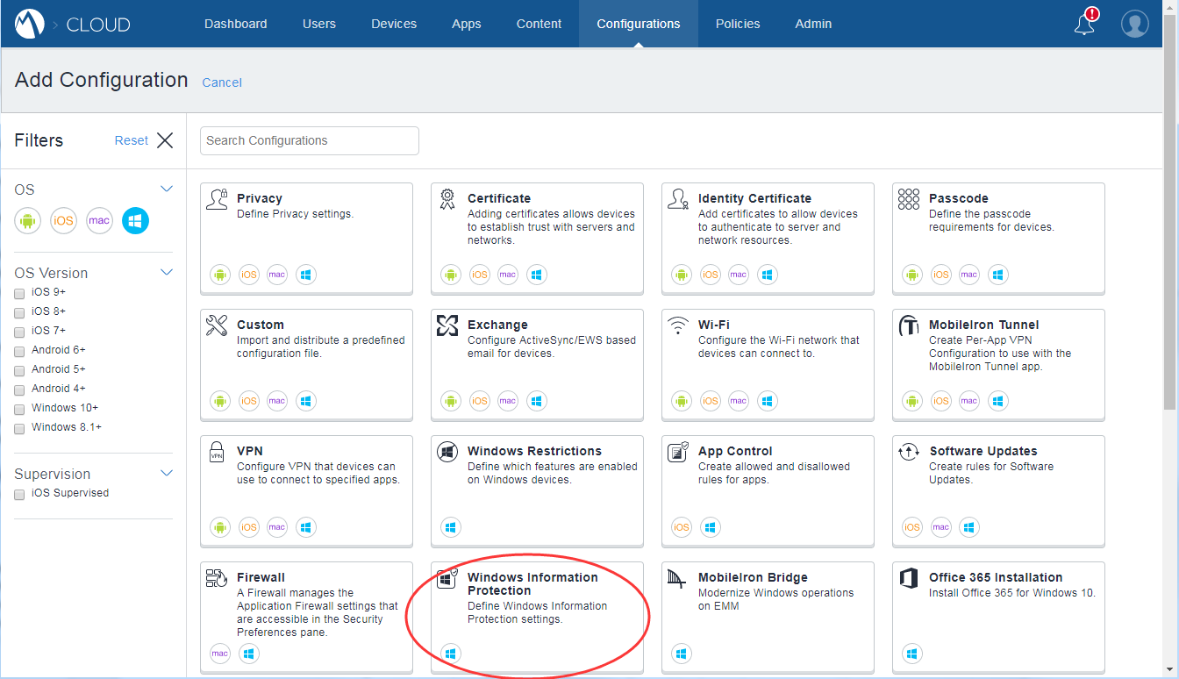The image size is (1179, 679).
Task: Go to the Devices tab
Action: pos(394,24)
